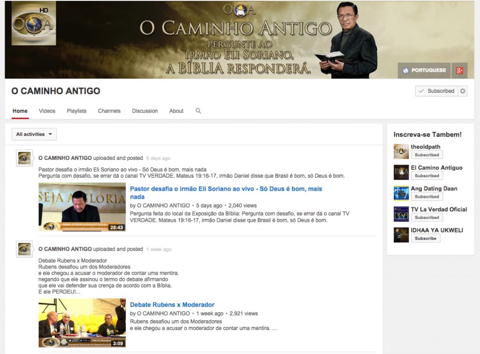This screenshot has width=480, height=354.
Task: Play the 3:09 Debate Rubens video thumbnail
Action: point(82,323)
